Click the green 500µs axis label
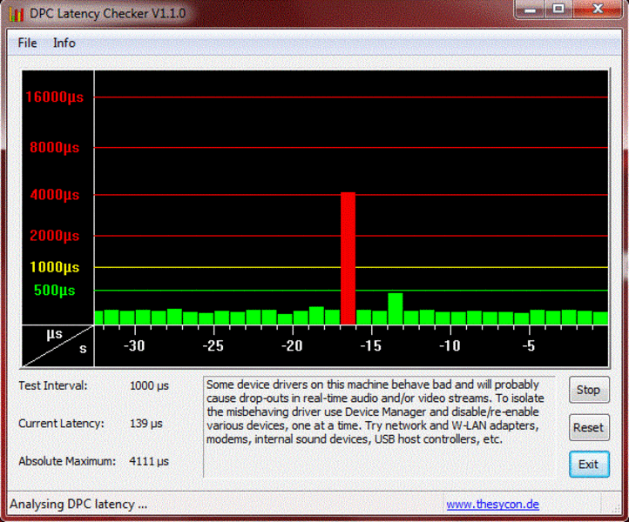 (55, 291)
